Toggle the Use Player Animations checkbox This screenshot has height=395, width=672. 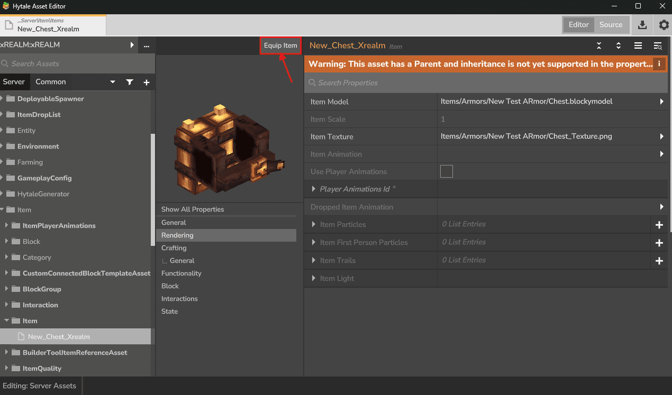(x=446, y=171)
